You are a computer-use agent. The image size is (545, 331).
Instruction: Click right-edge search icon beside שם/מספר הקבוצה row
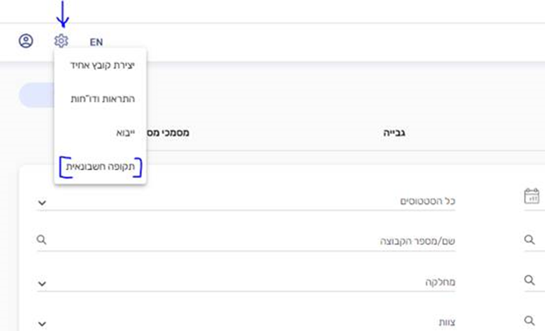pyautogui.click(x=530, y=240)
